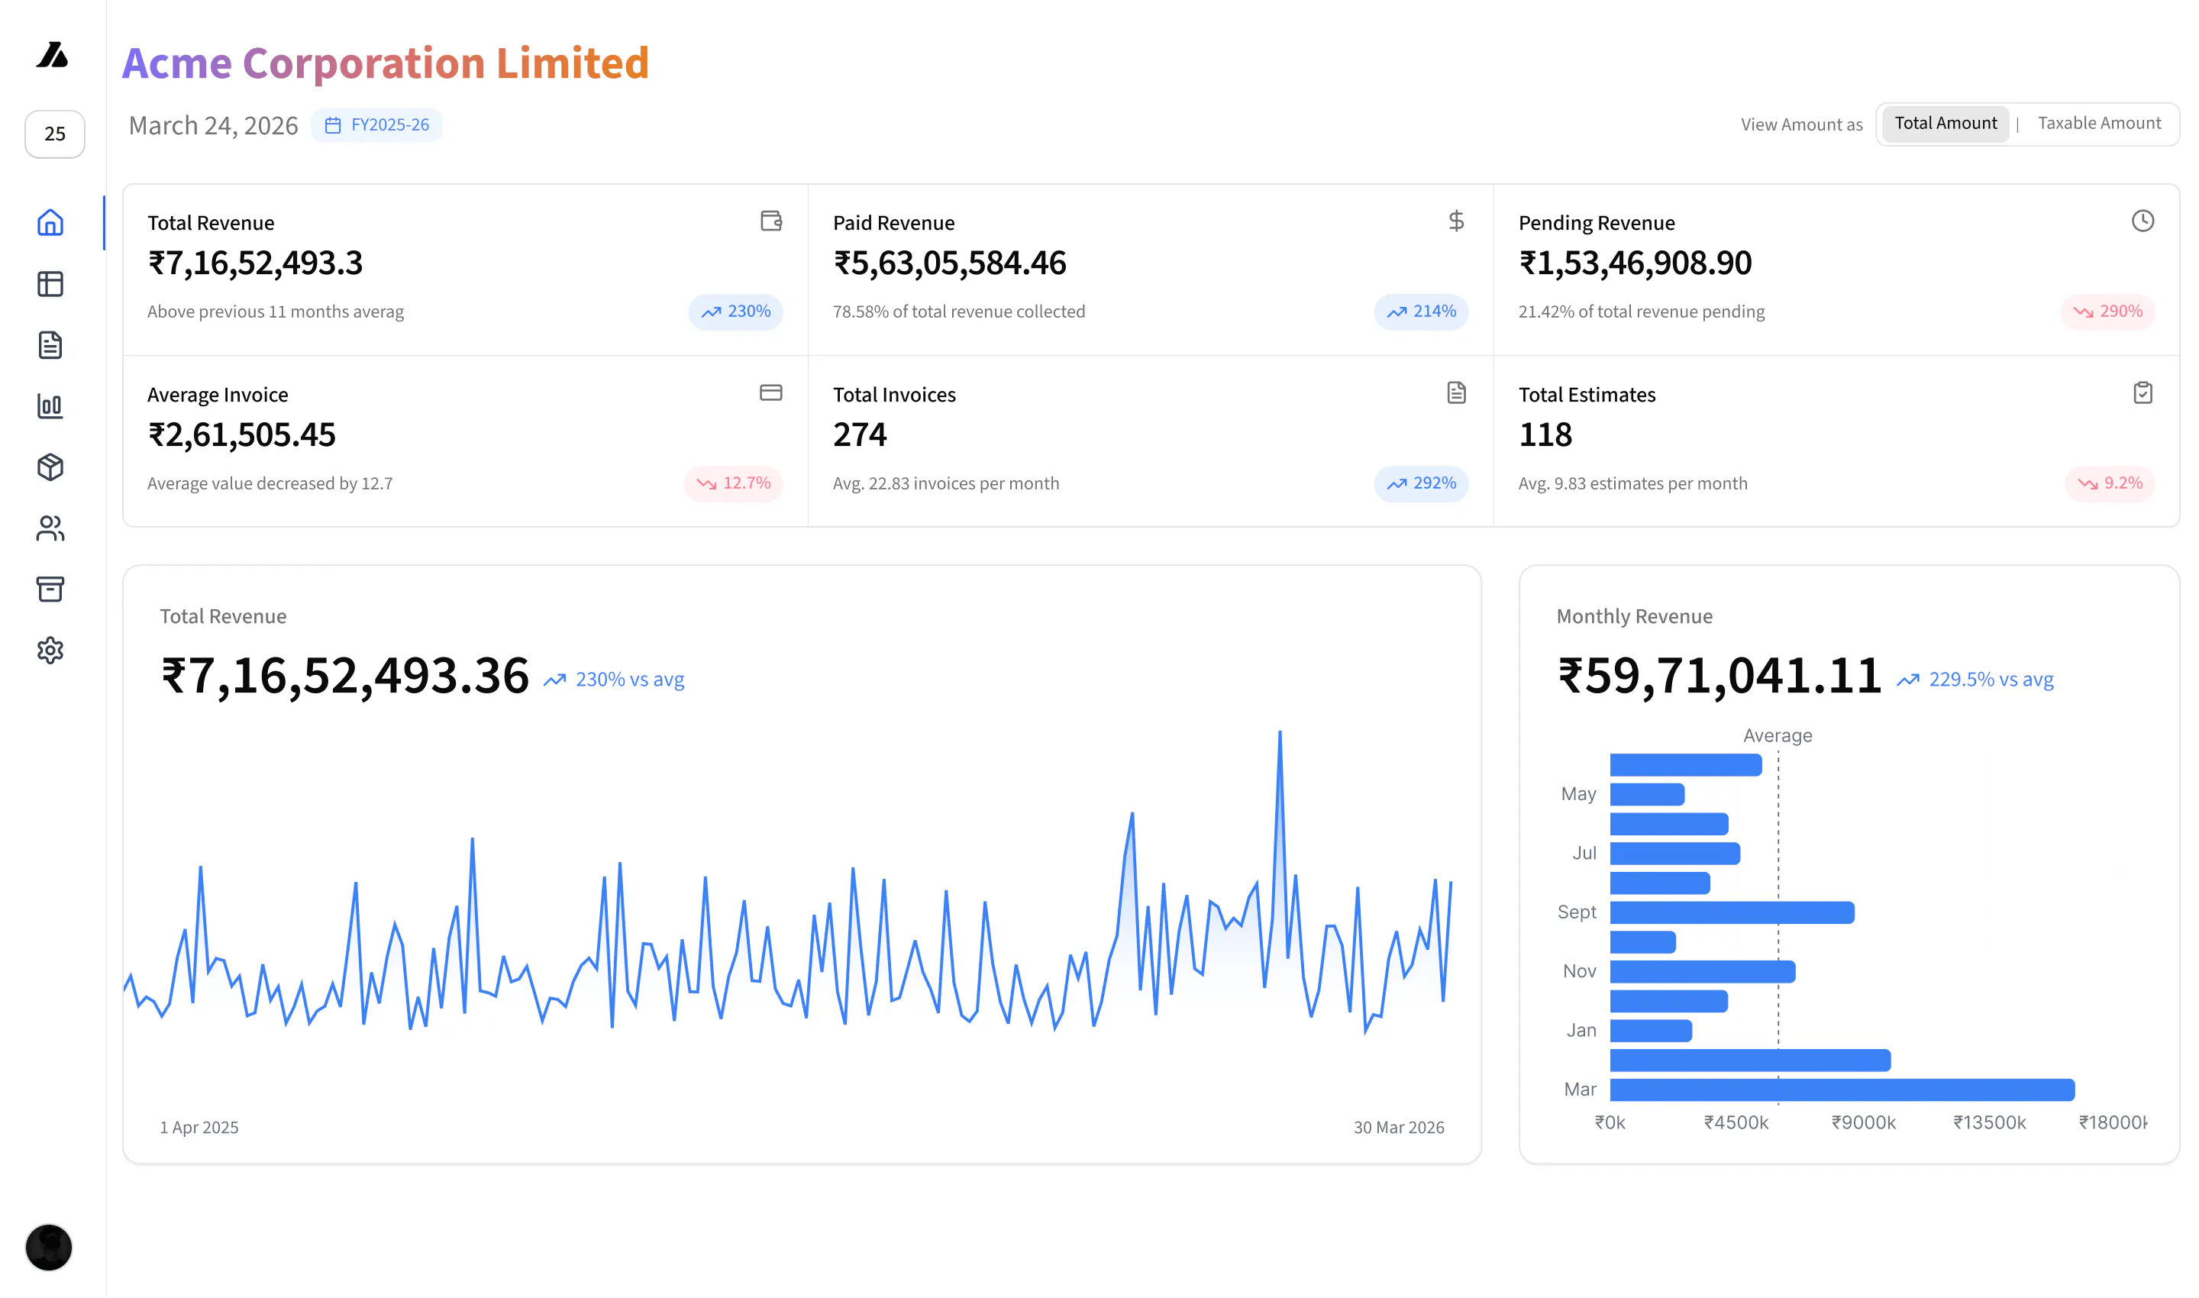Viewport: 2199px width, 1298px height.
Task: Click the calendar icon in FY2025-26 badge
Action: point(332,125)
